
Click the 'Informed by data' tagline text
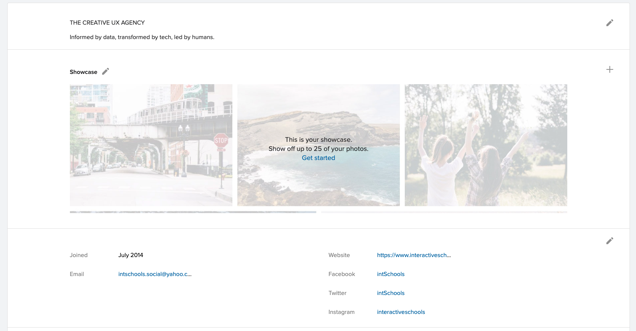coord(142,37)
